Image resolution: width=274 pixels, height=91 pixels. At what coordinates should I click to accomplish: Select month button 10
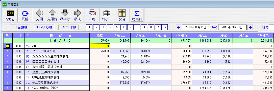click(x=151, y=27)
